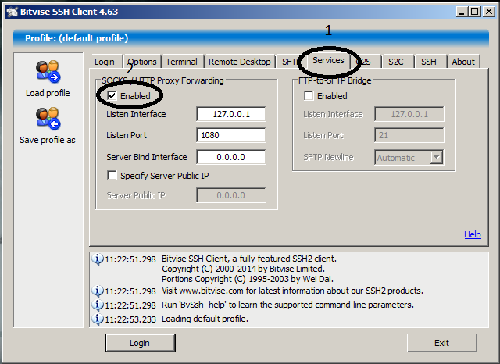The height and width of the screenshot is (364, 500).
Task: Click info icon beside 'Loading default profile' entry
Action: [97, 319]
